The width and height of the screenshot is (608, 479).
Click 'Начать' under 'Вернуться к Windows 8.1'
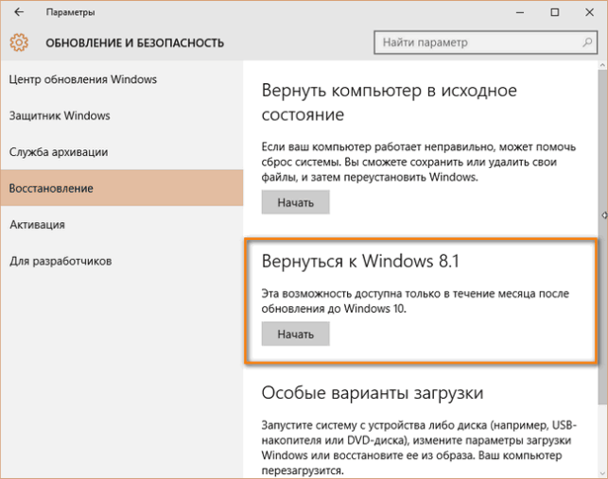point(295,334)
